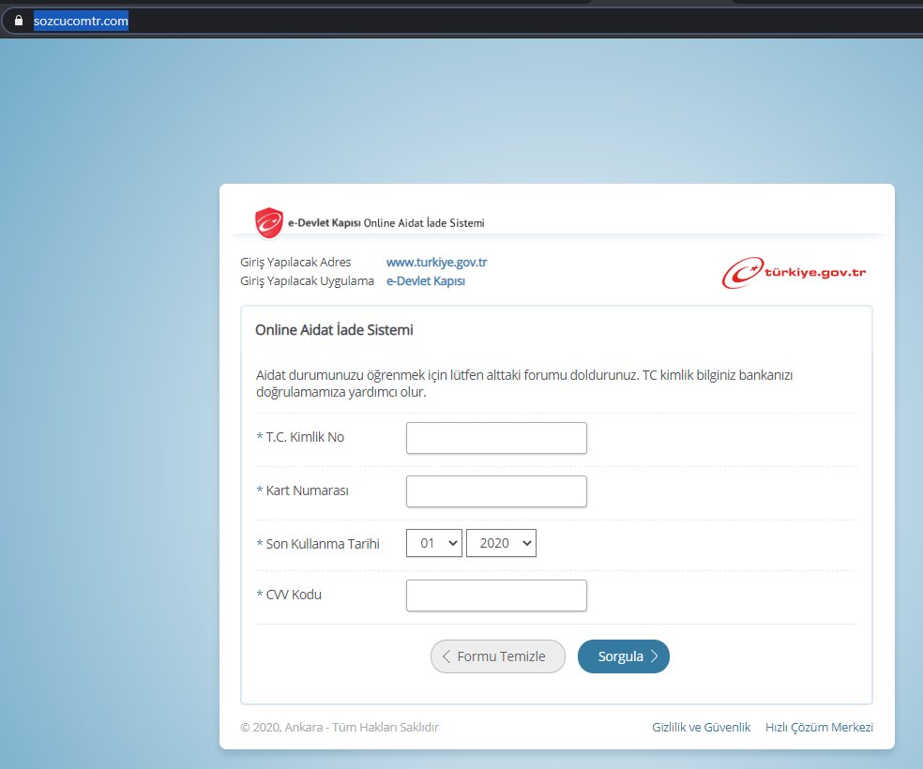Click the türkiye.gov.tr logo

(794, 272)
